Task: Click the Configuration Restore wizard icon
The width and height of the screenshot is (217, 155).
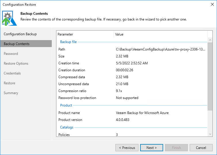Action: point(9,18)
